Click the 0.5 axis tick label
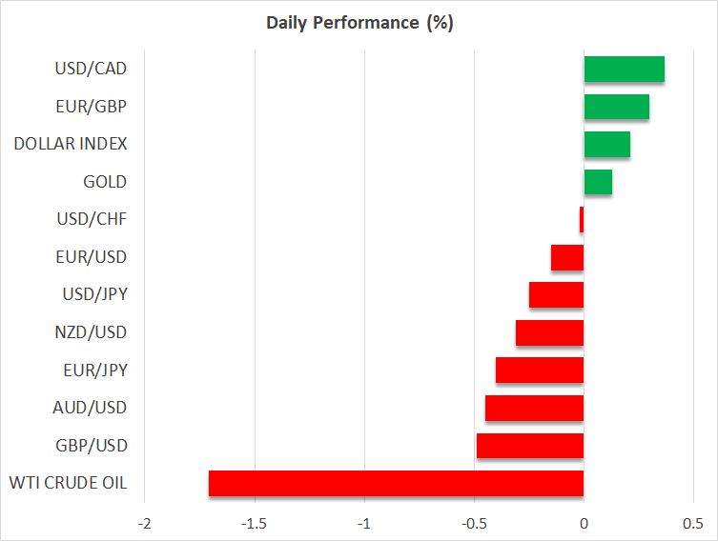The image size is (718, 541). coord(692,524)
